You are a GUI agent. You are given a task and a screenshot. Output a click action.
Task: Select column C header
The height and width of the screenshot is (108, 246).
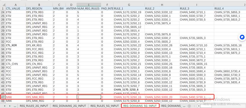[x=59, y=5]
